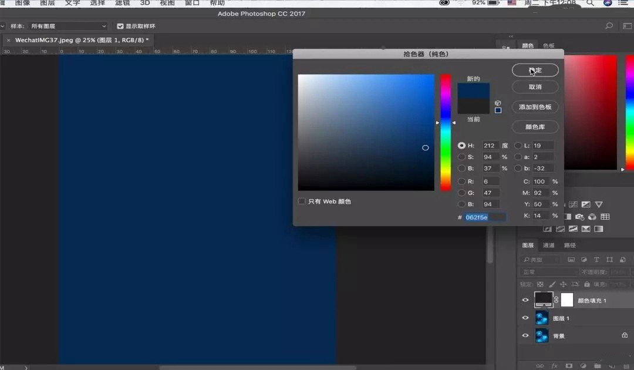Hide the 颜色填充 1 layer
This screenshot has width=634, height=370.
pyautogui.click(x=525, y=300)
